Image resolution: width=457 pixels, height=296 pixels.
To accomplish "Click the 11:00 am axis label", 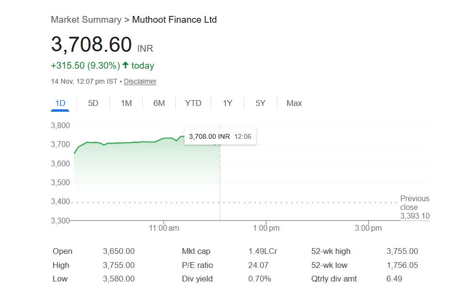I will [164, 228].
